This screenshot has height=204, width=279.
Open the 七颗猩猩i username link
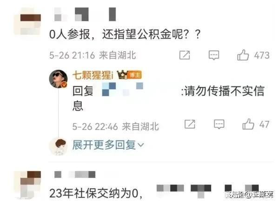(93, 75)
